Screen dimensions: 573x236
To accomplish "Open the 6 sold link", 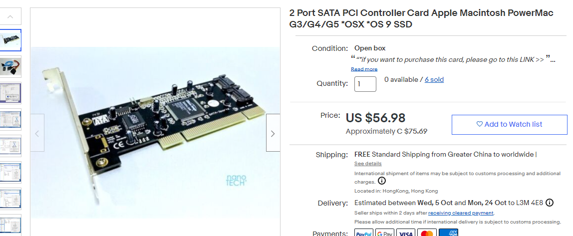I will [x=434, y=80].
